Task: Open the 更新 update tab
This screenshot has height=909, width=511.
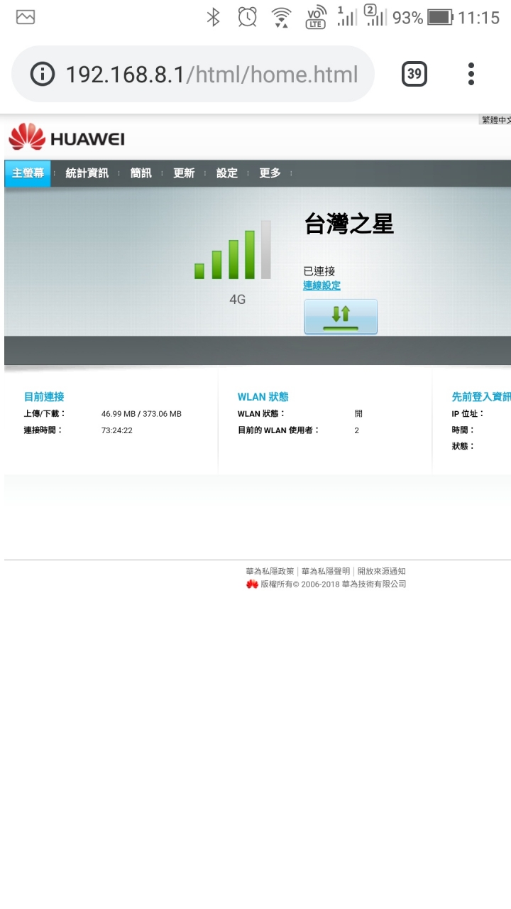Action: point(184,173)
